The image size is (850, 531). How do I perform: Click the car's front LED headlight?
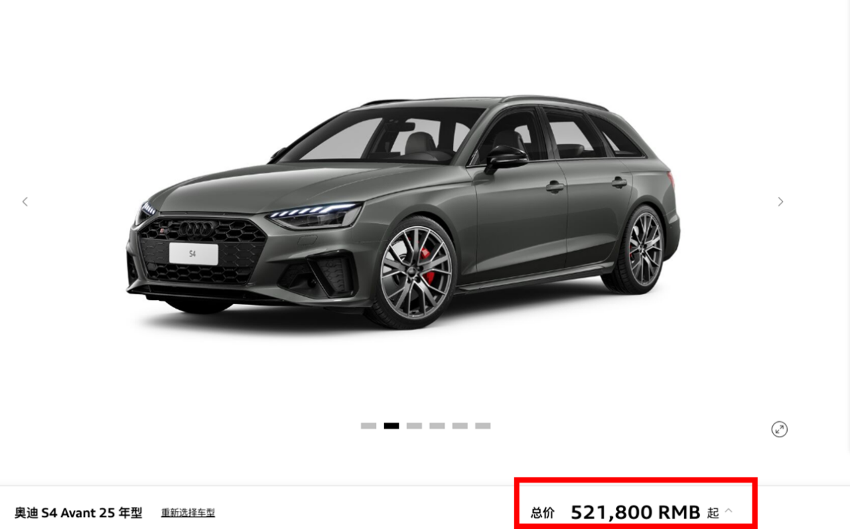click(315, 216)
